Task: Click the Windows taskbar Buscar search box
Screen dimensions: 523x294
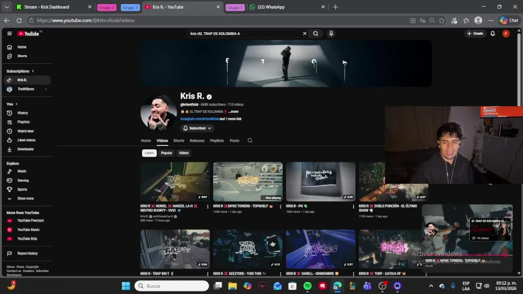Action: click(x=172, y=286)
